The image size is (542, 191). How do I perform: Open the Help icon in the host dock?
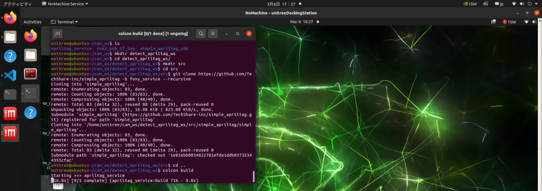(11, 56)
